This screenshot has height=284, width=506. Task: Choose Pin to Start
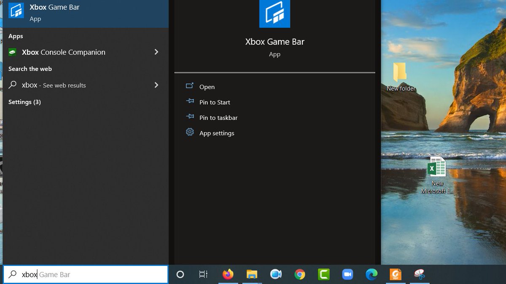click(x=215, y=102)
